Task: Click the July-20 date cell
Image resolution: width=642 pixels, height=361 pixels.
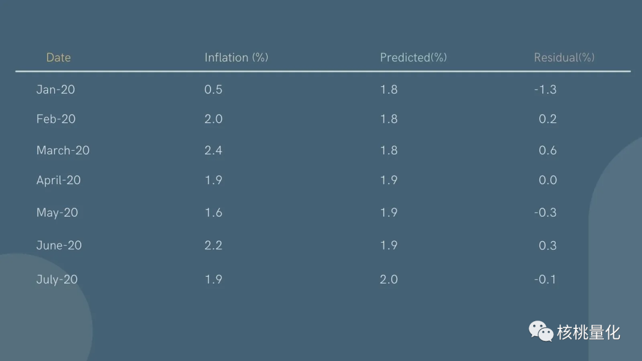Action: tap(57, 280)
